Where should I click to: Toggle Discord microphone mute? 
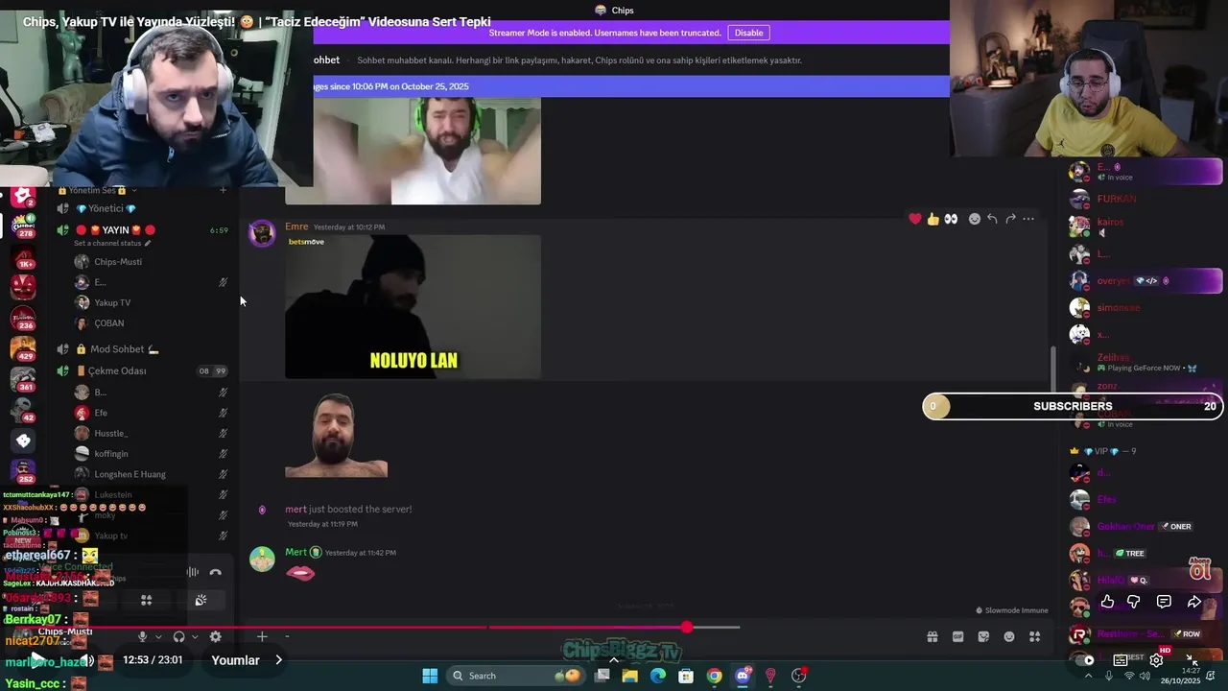pos(143,636)
